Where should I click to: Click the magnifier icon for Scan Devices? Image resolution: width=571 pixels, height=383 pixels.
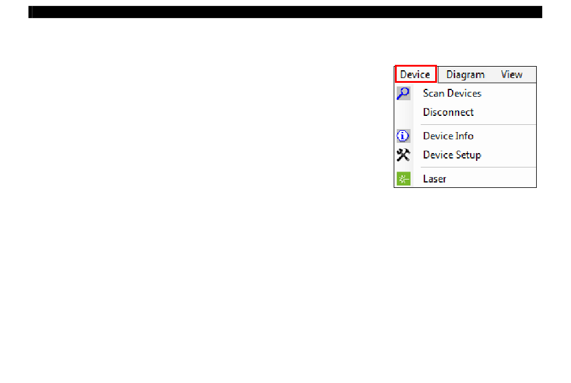click(403, 94)
